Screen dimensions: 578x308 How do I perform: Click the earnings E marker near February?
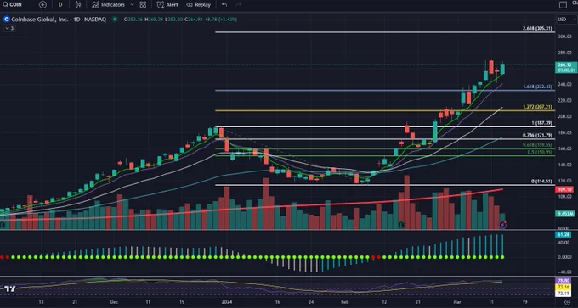[401, 225]
